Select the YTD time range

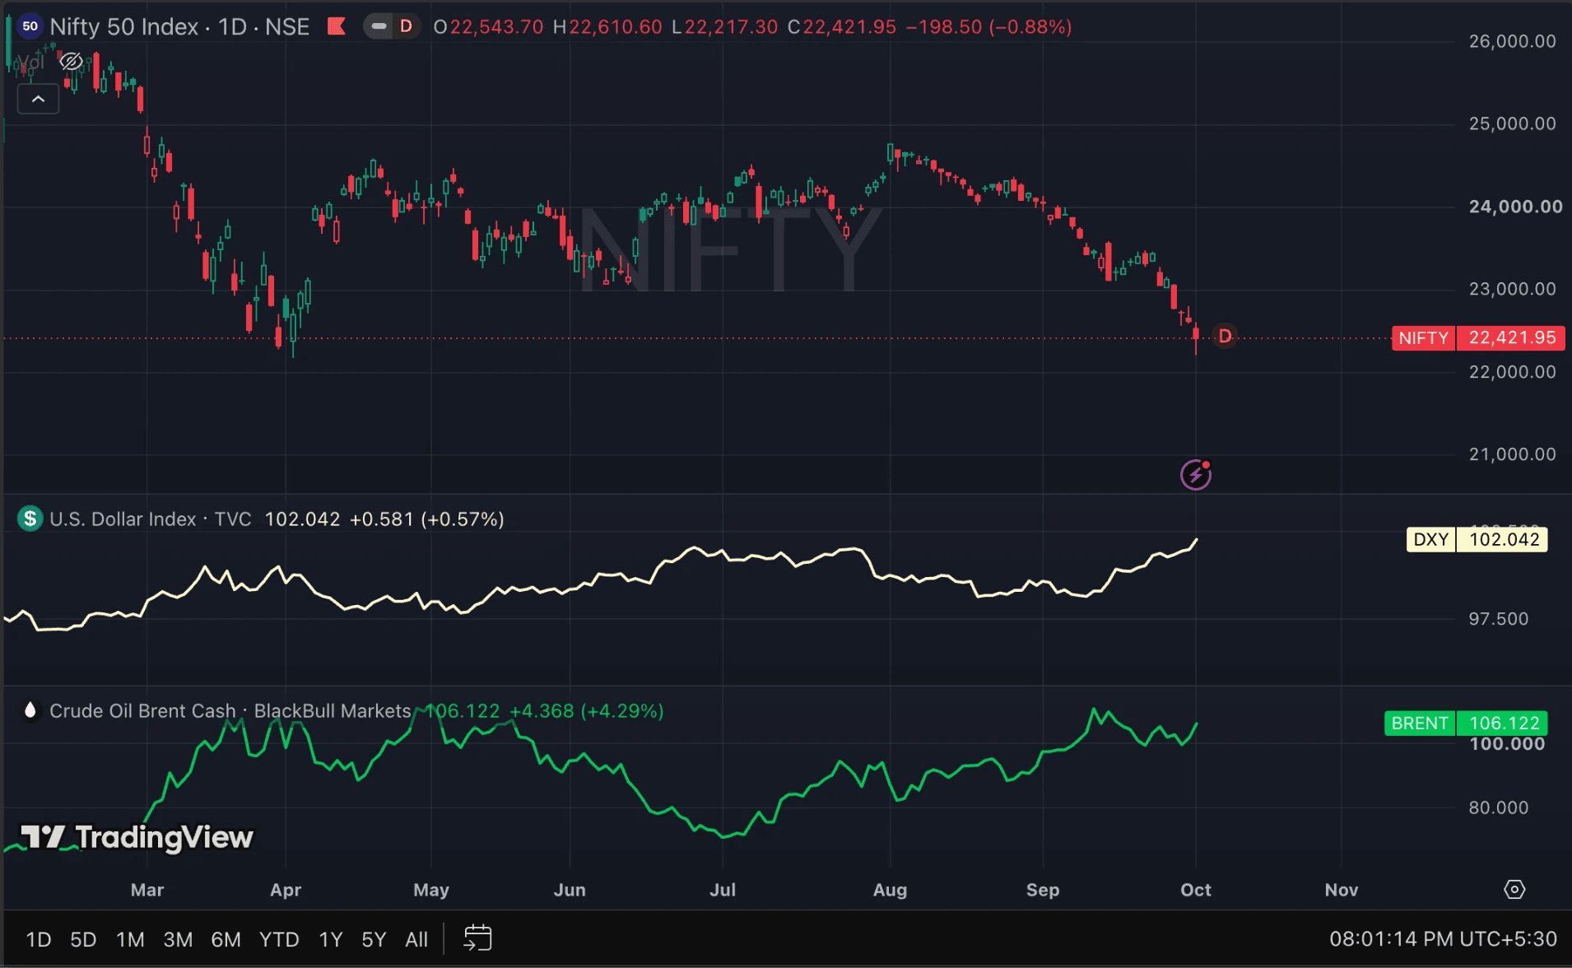(279, 939)
